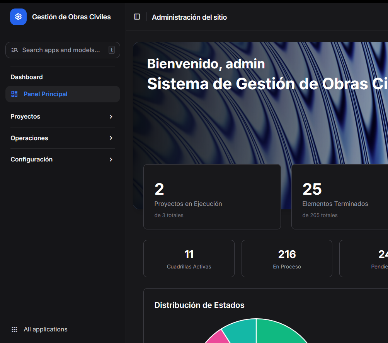Select the En Proceso stat card
Viewport: 388px width, 343px height.
(287, 258)
